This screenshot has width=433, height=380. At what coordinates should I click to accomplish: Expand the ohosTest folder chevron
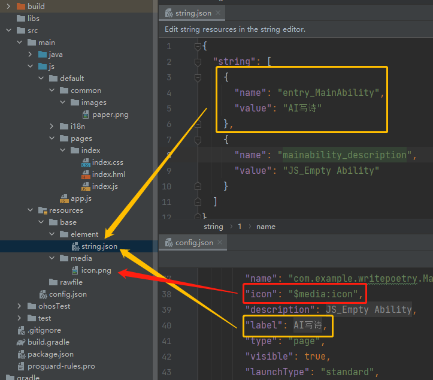pyautogui.click(x=19, y=306)
